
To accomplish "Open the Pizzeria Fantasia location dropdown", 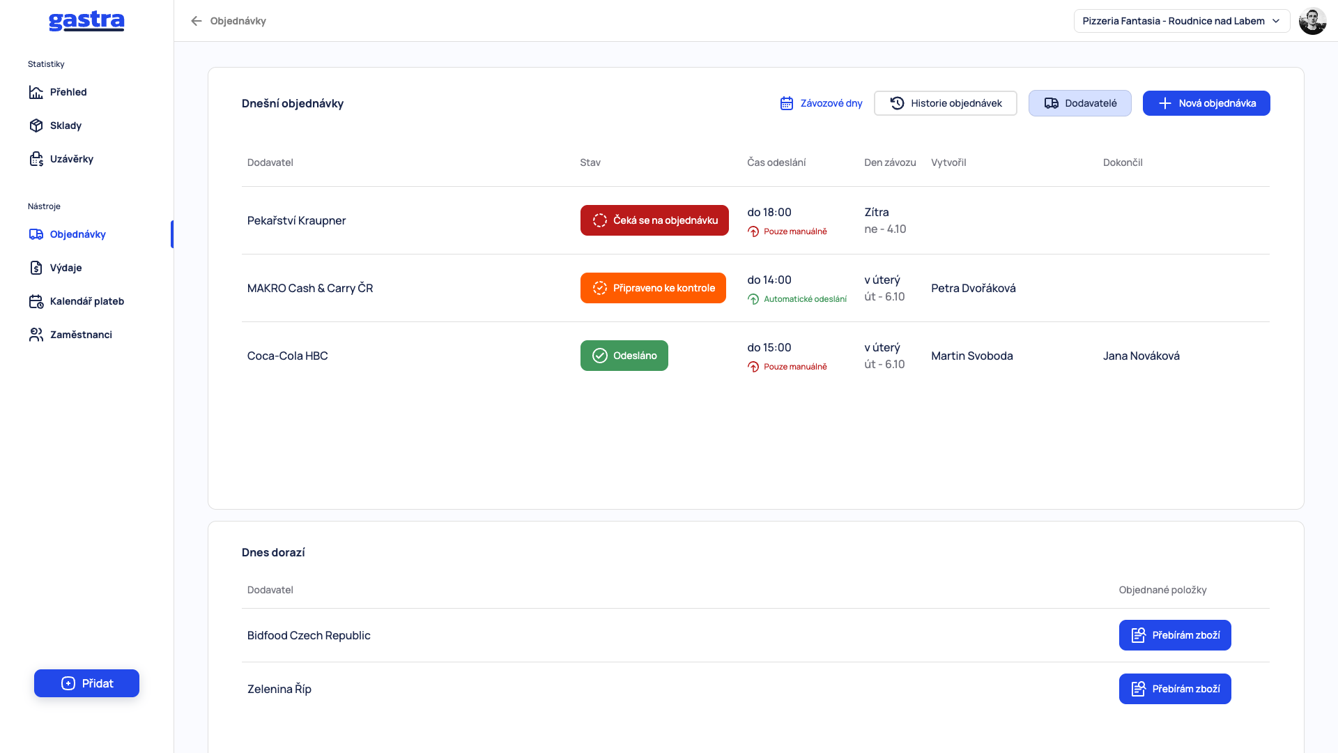I will [x=1182, y=21].
